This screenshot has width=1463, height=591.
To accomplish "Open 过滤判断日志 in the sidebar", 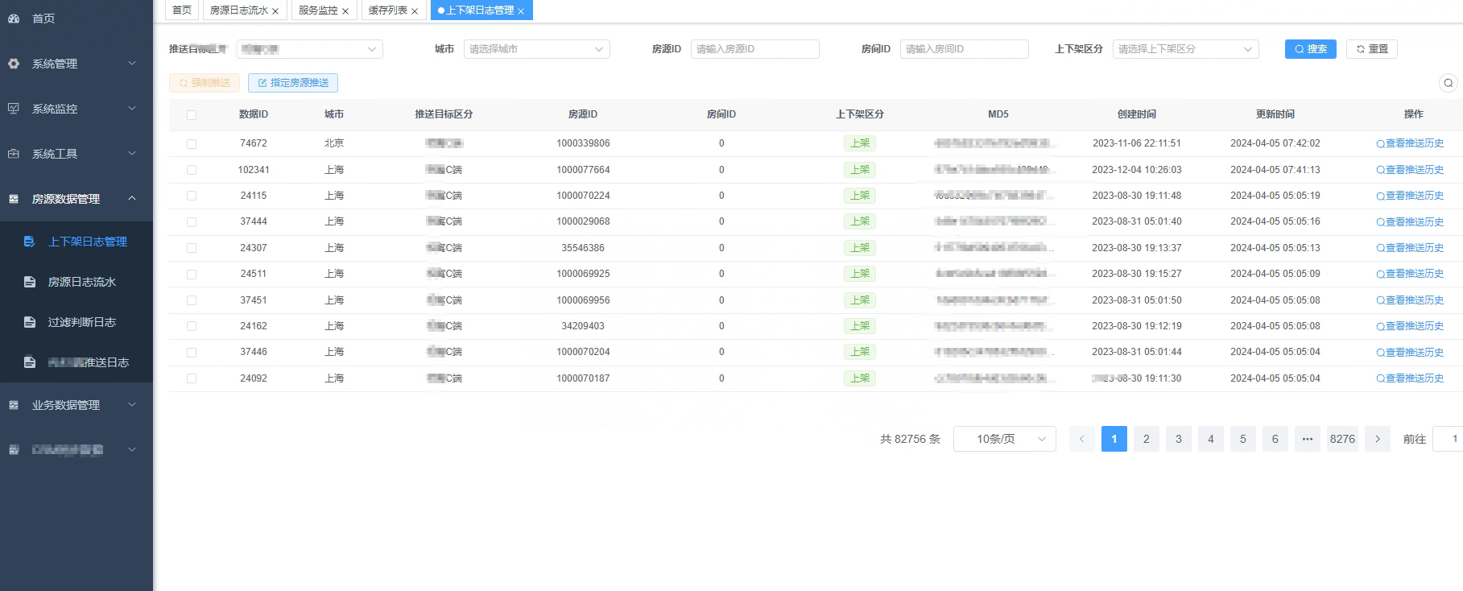I will (76, 322).
